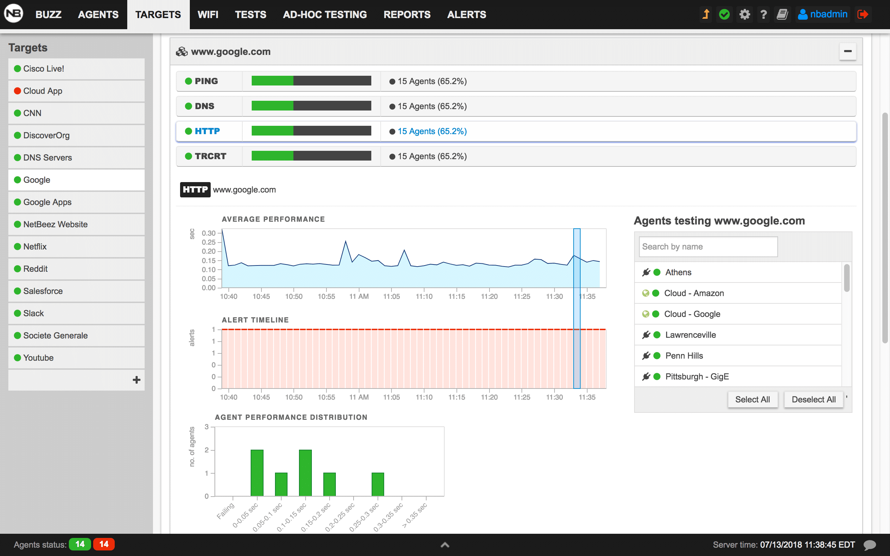Click the red logout icon
The width and height of the screenshot is (890, 556).
click(x=863, y=14)
